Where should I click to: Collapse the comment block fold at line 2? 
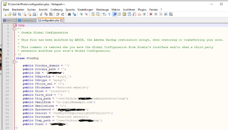[14, 29]
